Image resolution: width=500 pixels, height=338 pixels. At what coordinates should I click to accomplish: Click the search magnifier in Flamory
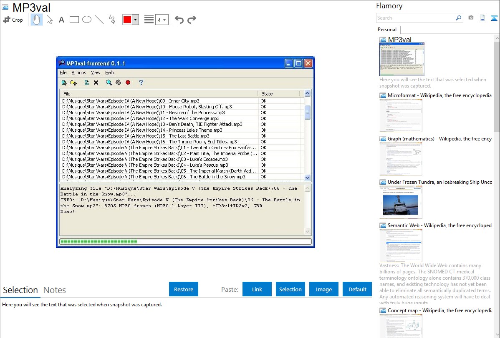(x=459, y=18)
